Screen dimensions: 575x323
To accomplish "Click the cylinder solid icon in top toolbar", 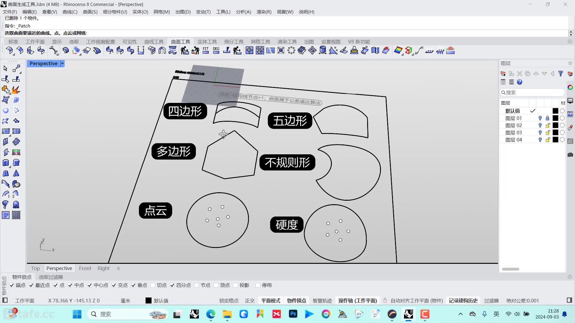I will click(x=323, y=50).
